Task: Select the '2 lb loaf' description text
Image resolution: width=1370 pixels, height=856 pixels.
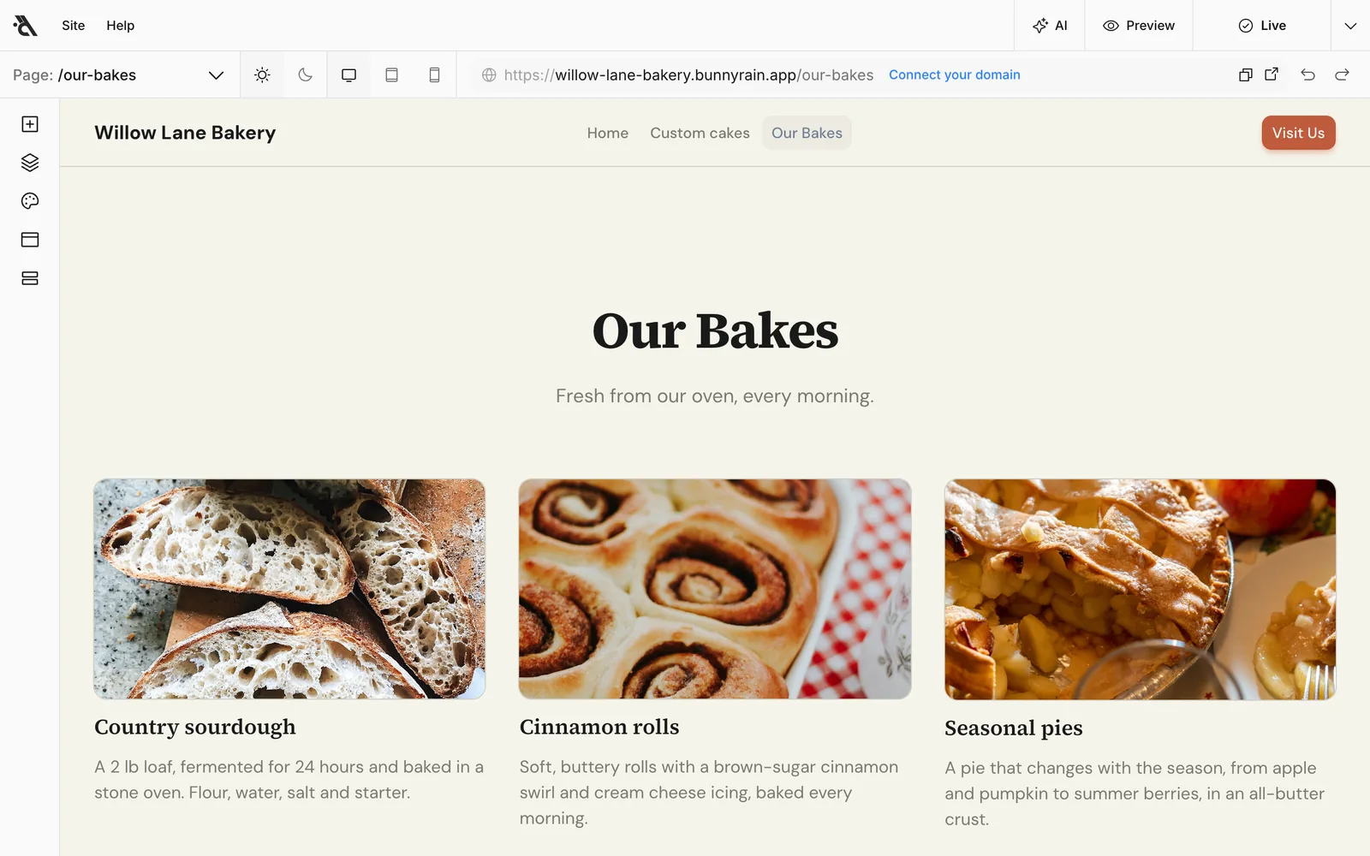Action: [289, 780]
